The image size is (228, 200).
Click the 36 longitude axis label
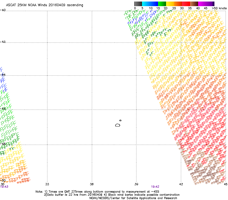point(92,184)
